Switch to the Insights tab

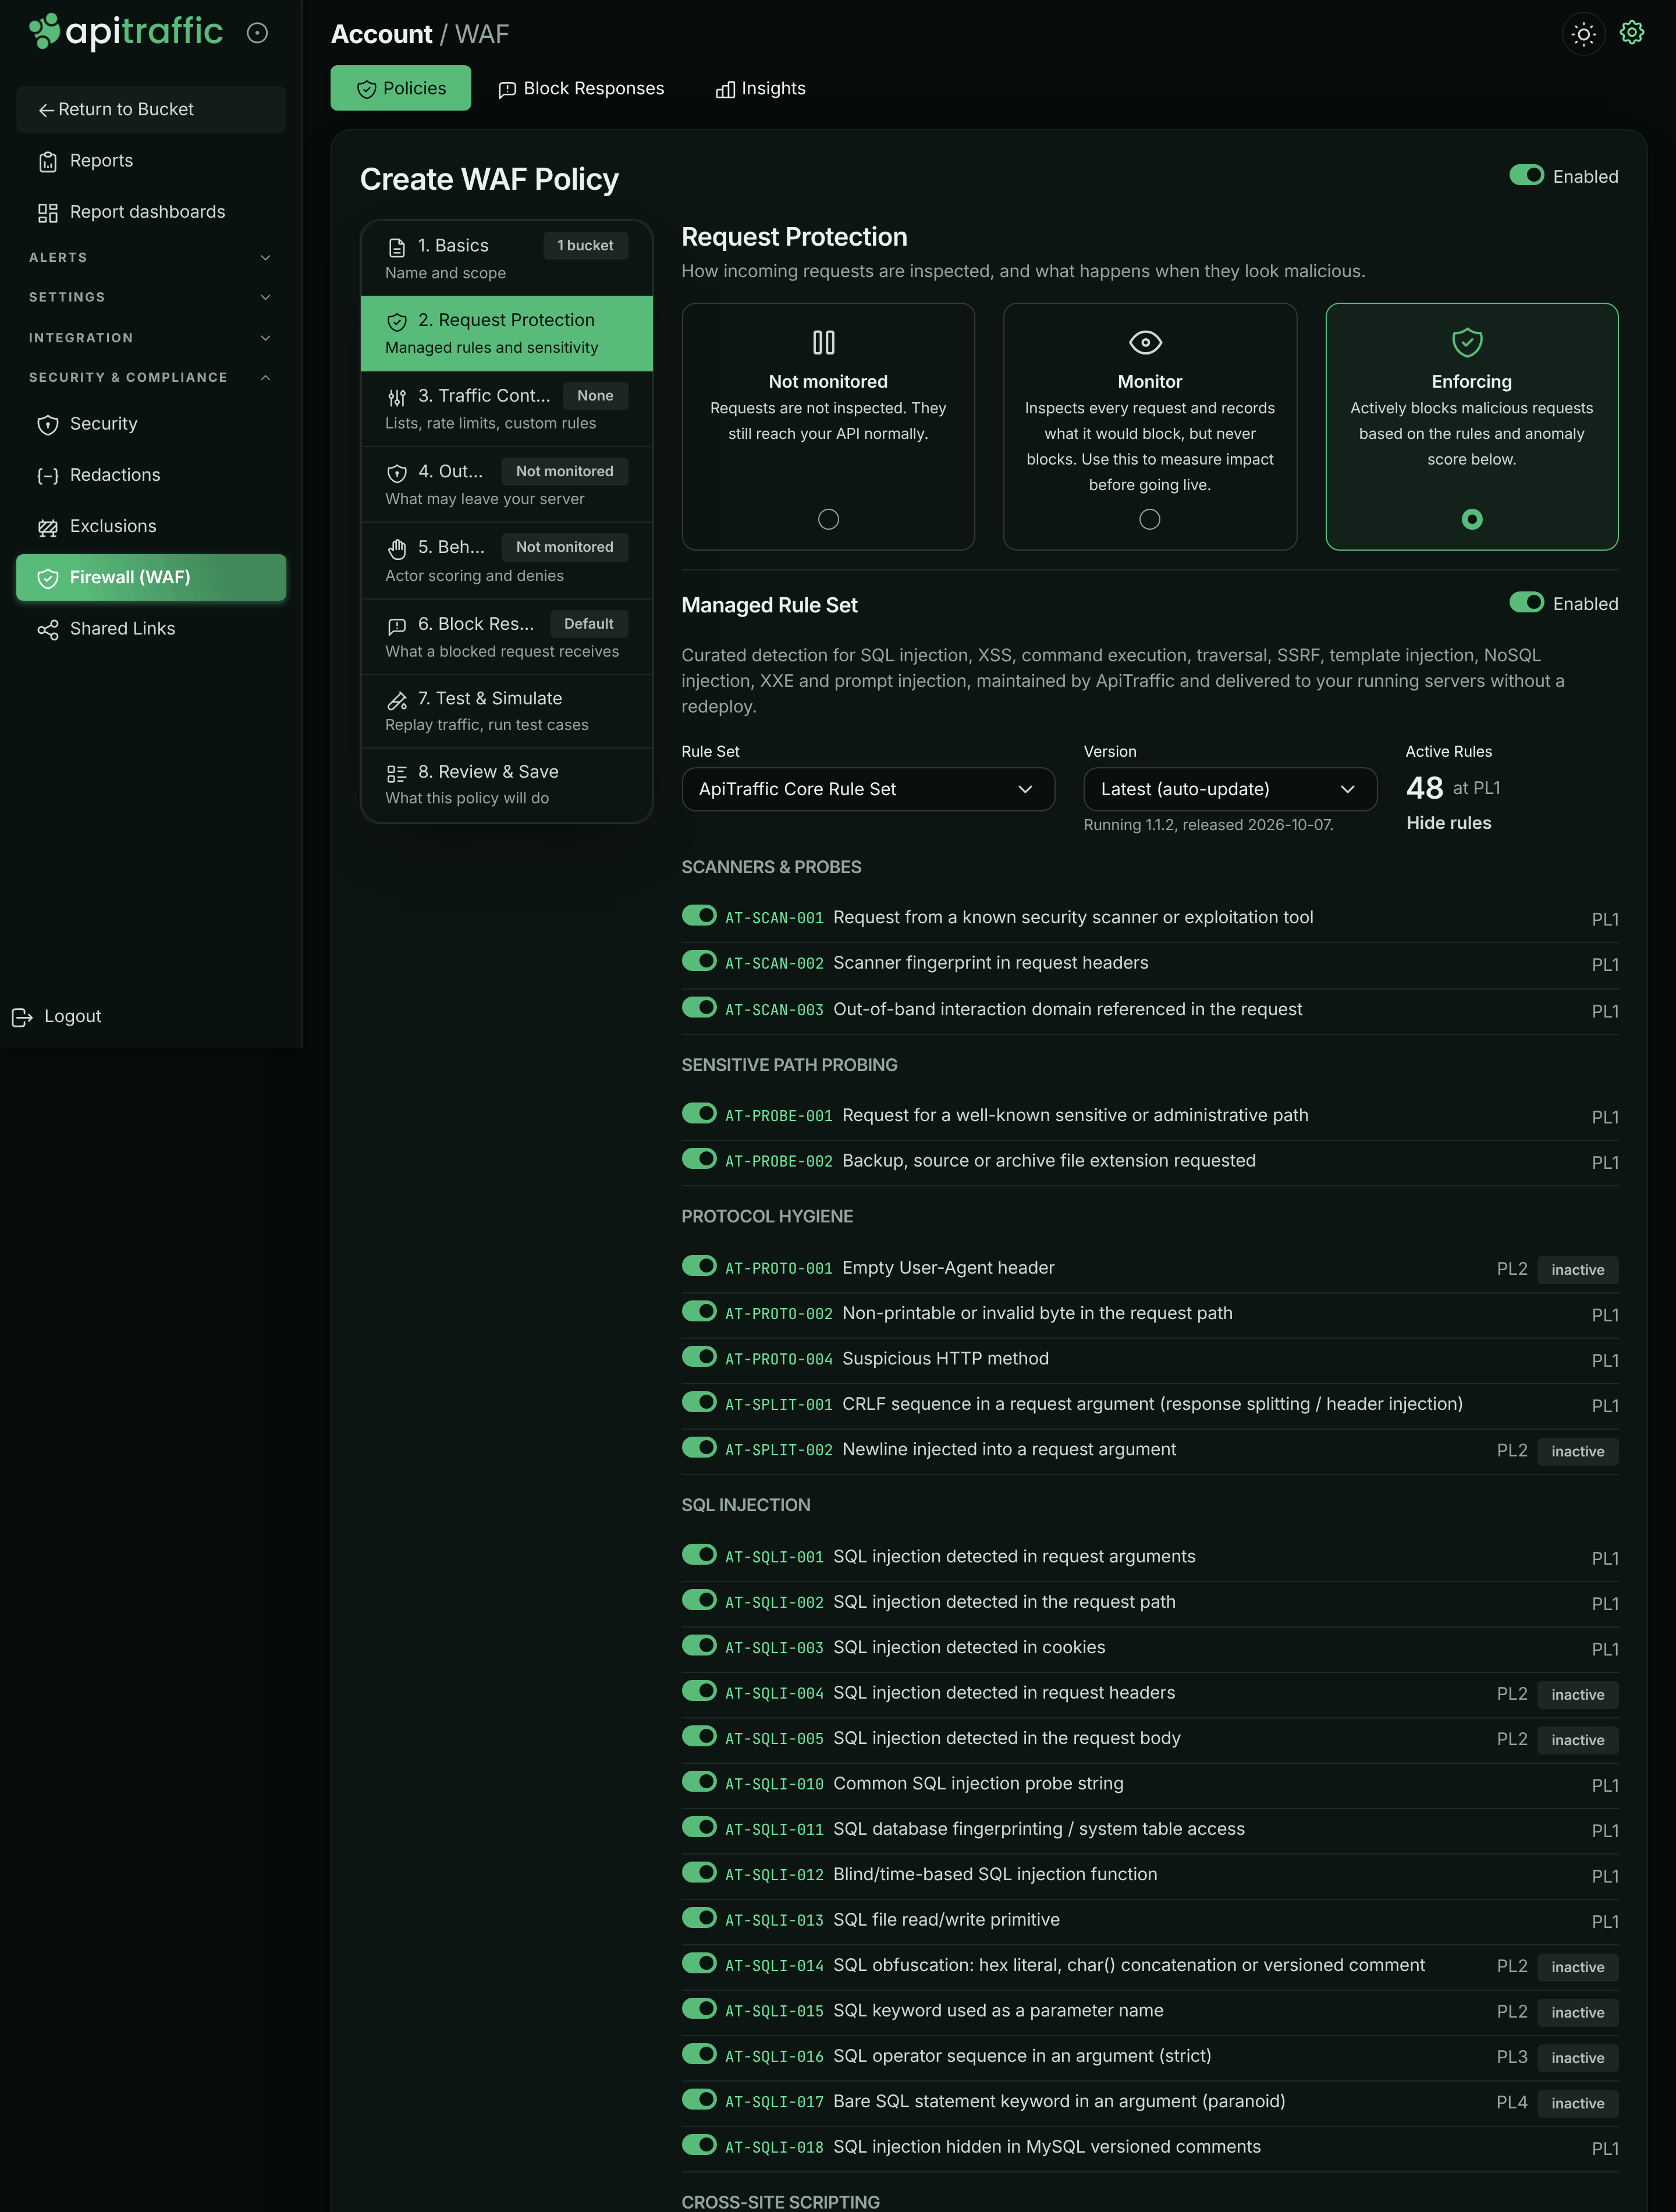click(x=761, y=88)
